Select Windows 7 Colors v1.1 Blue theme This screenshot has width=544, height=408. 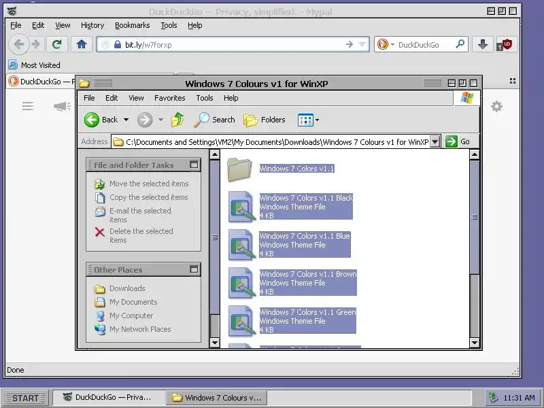point(290,245)
